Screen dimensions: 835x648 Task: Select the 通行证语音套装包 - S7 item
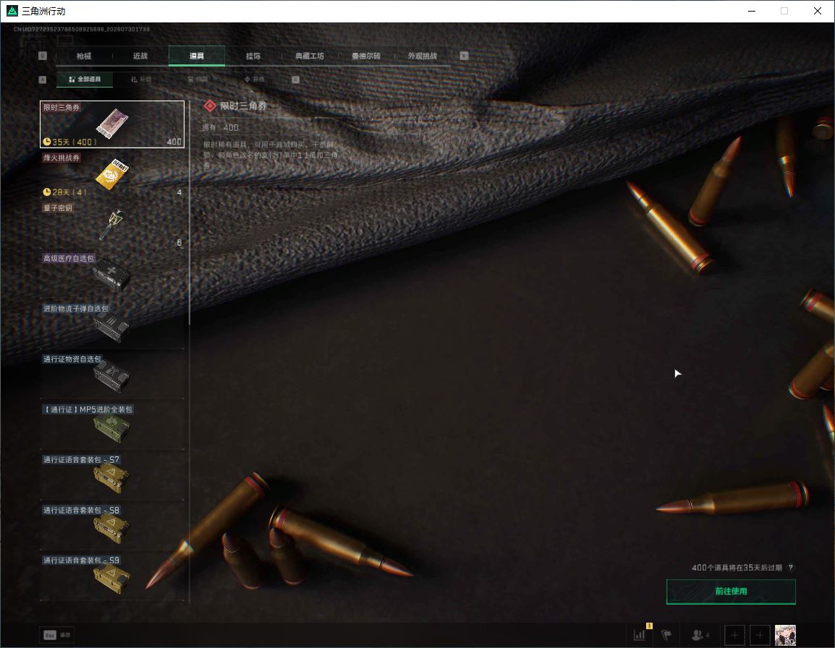[x=112, y=477]
